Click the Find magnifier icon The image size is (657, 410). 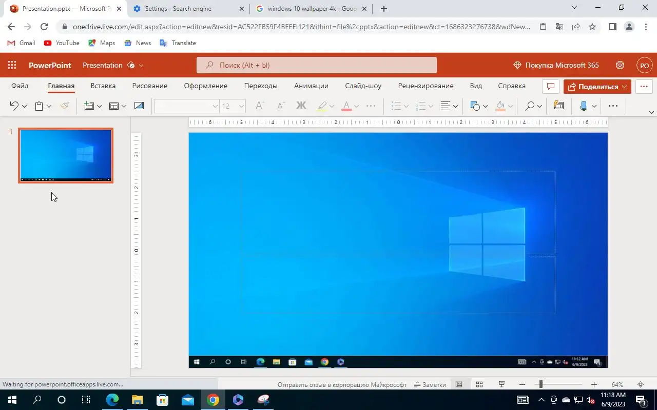530,106
